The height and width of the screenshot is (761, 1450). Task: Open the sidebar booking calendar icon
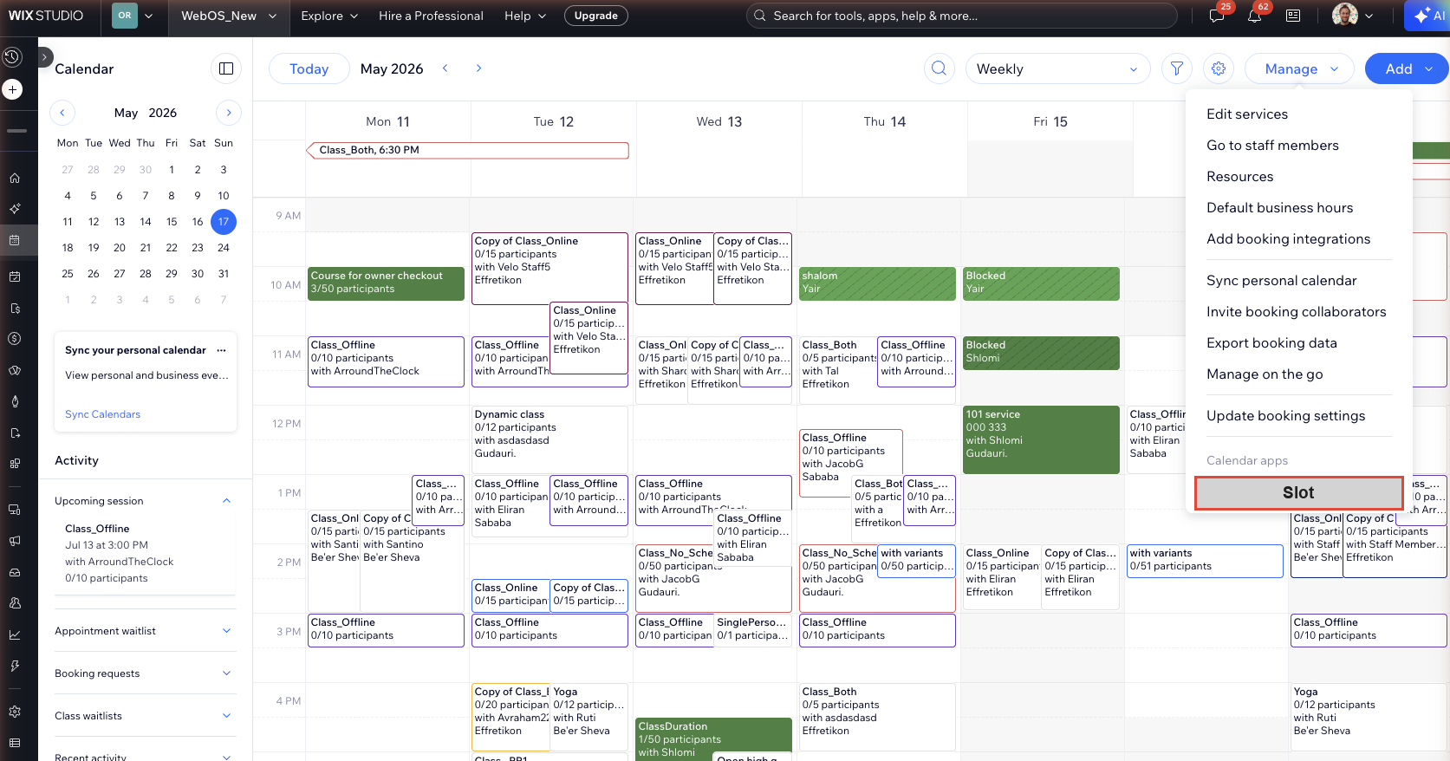click(15, 240)
